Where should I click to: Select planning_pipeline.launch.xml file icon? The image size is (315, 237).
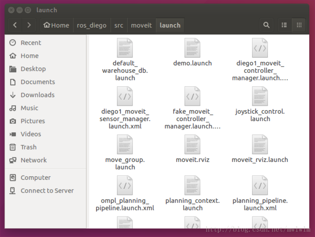coord(260,185)
